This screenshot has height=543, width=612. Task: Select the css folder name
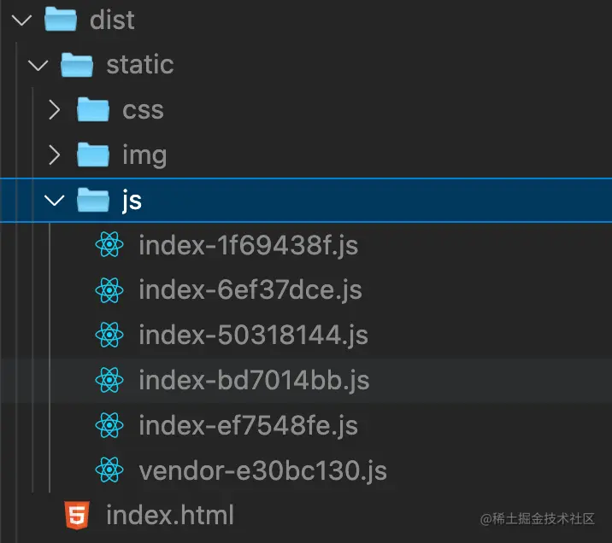click(143, 110)
